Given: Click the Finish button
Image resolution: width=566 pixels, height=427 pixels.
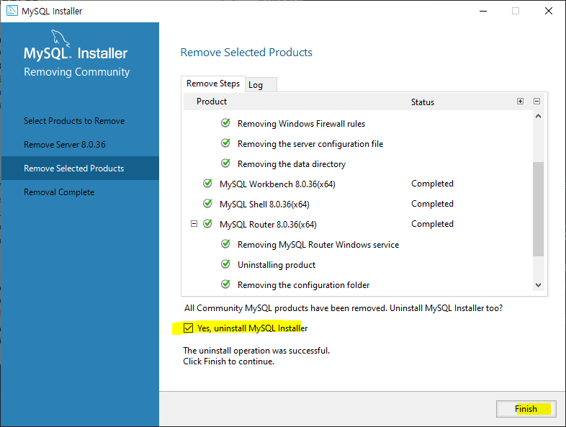Looking at the screenshot, I should pos(526,409).
